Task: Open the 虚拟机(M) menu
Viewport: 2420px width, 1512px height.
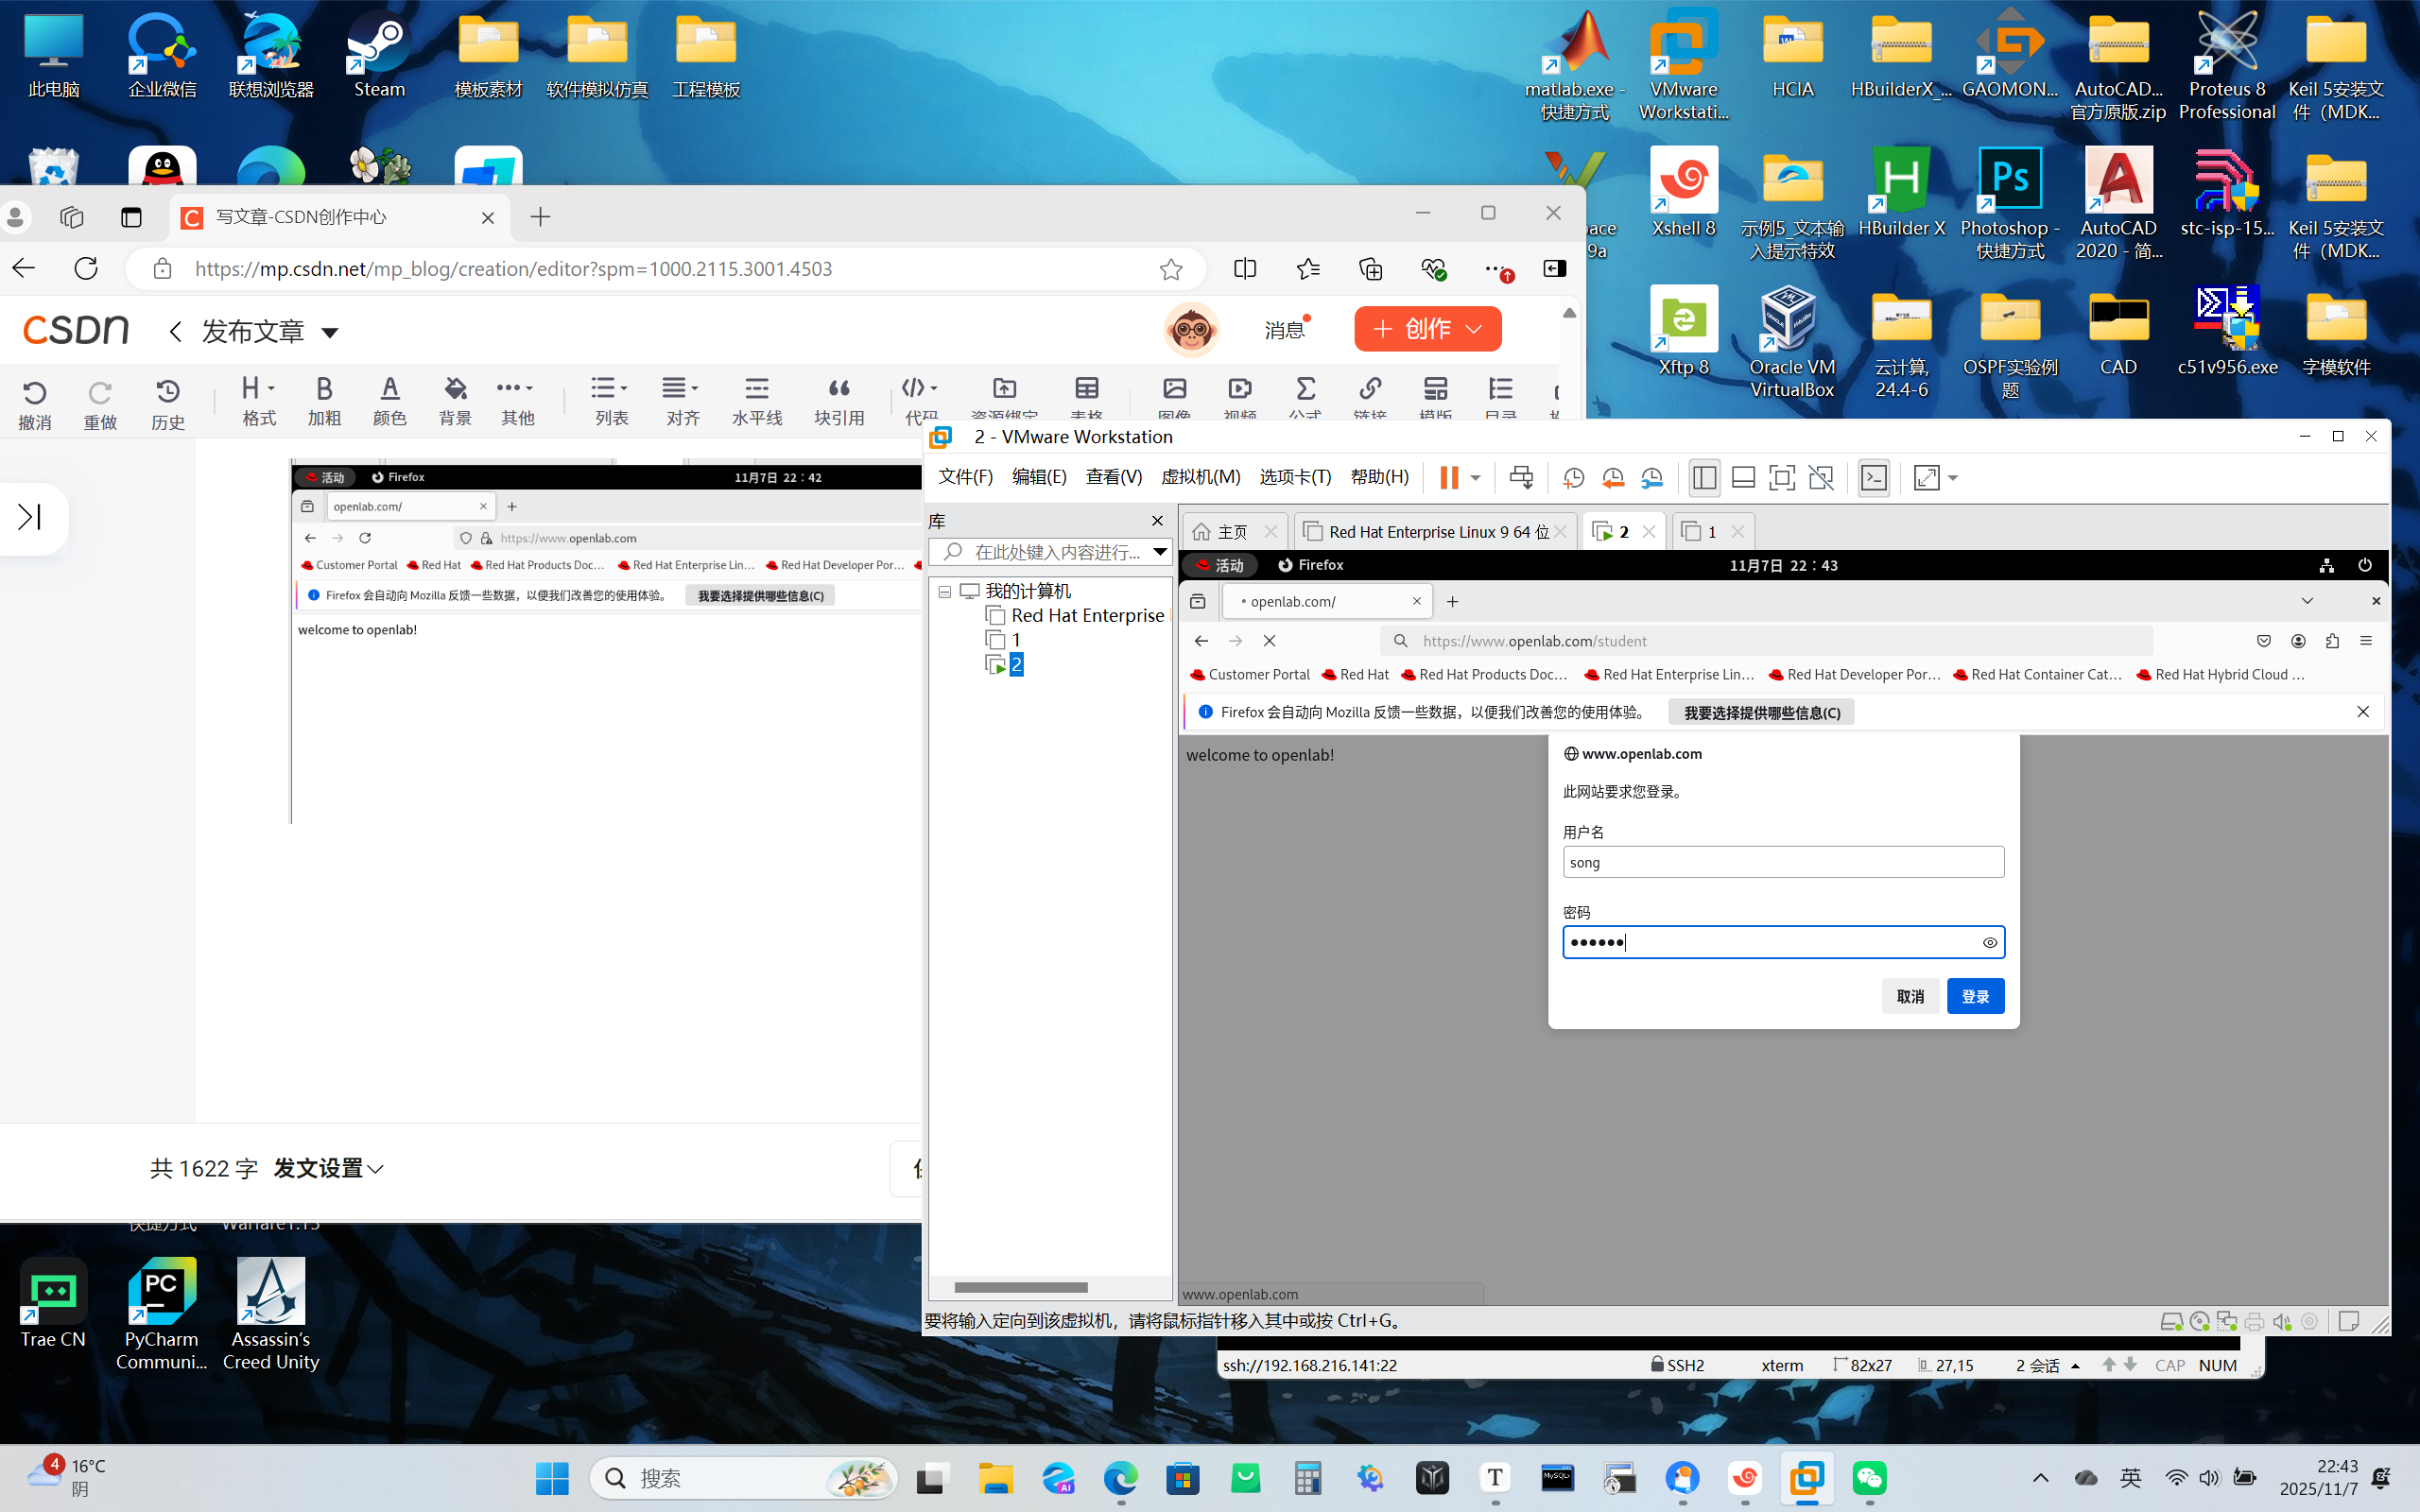Action: click(1199, 477)
